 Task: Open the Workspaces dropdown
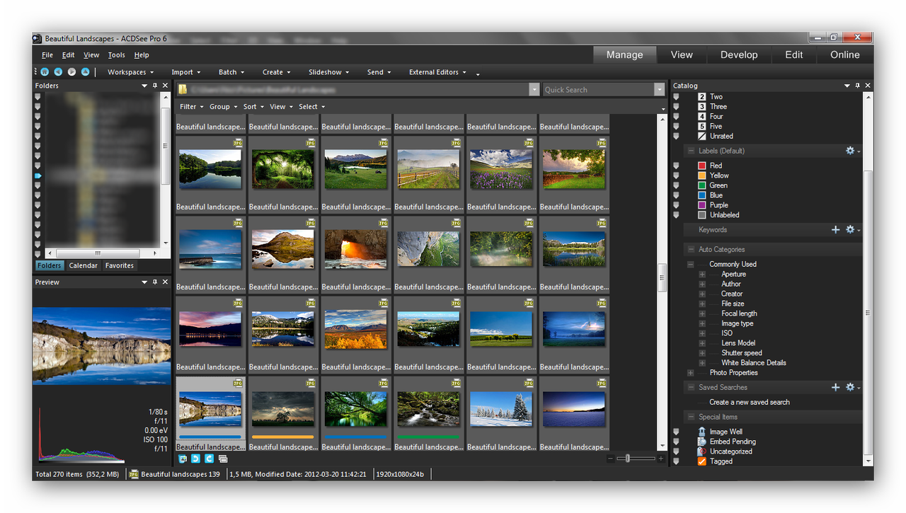tap(130, 72)
